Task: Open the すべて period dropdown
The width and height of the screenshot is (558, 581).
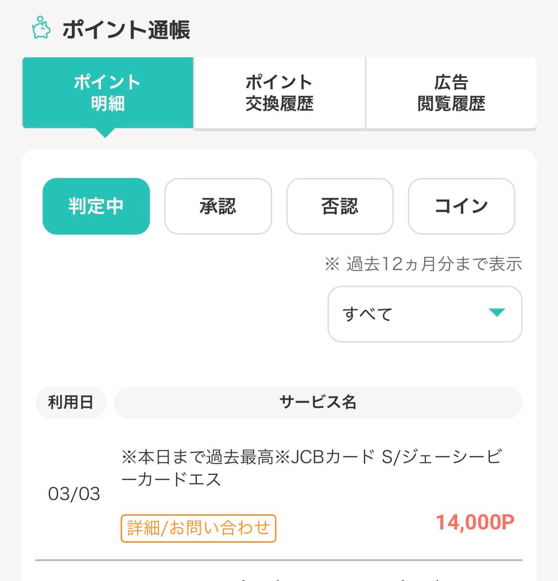Action: coord(425,314)
